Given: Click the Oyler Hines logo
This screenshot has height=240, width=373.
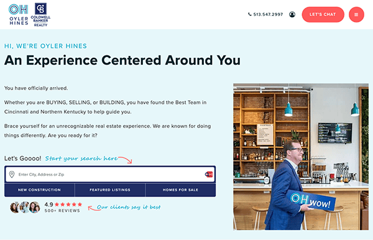Looking at the screenshot, I should tap(19, 14).
